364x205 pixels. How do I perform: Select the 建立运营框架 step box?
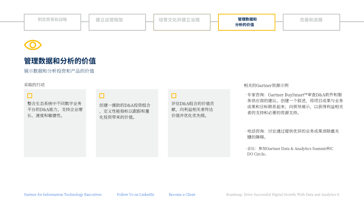coord(117,22)
